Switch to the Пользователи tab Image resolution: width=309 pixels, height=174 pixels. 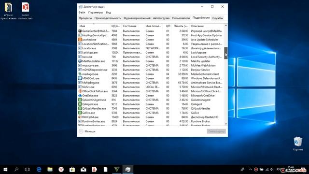coord(181,18)
